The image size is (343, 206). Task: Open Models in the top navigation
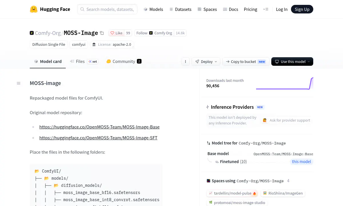click(x=153, y=9)
